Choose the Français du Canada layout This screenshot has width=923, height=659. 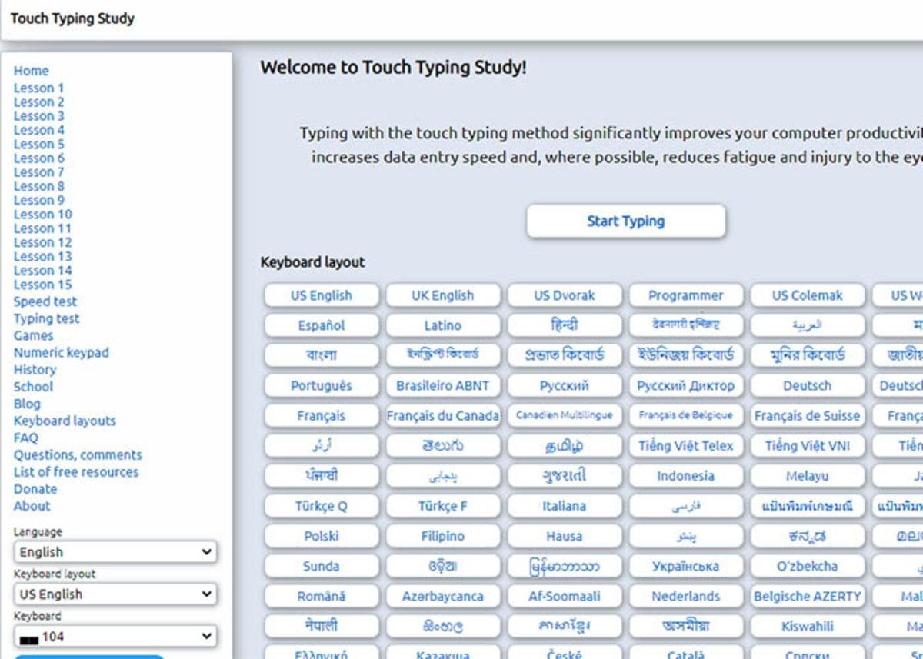[443, 416]
